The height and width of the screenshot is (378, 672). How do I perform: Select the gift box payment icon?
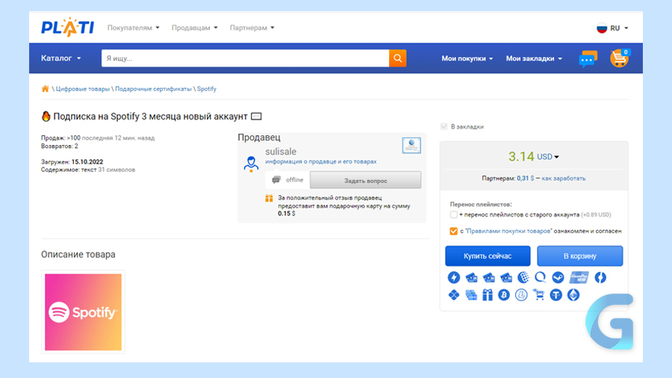(x=488, y=295)
